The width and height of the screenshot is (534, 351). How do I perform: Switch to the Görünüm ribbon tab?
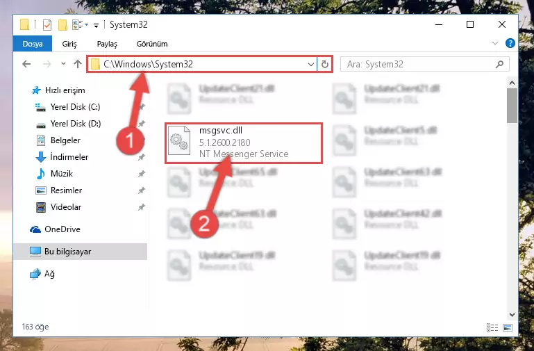pos(152,44)
